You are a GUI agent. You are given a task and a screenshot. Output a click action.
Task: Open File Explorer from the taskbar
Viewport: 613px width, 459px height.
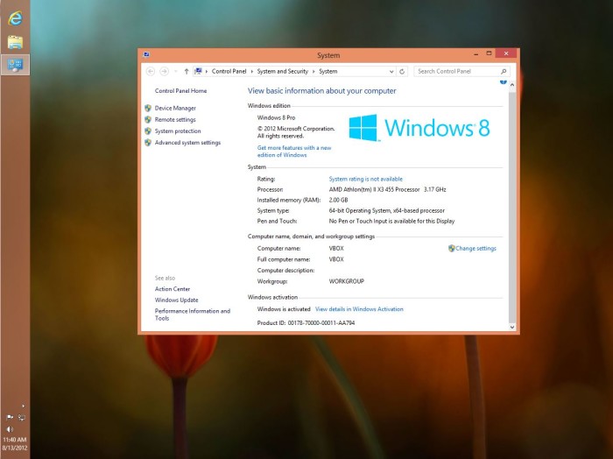pyautogui.click(x=15, y=42)
